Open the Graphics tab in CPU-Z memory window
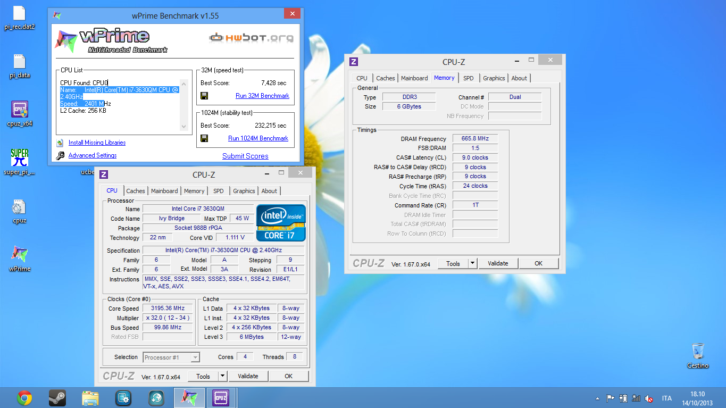Image resolution: width=726 pixels, height=408 pixels. point(494,78)
